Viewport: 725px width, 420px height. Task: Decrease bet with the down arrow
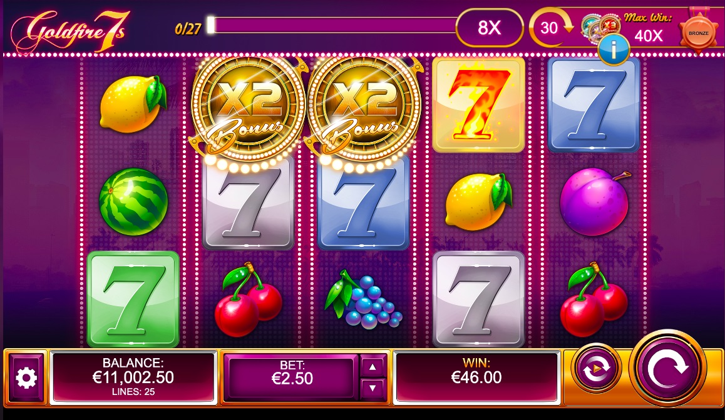tap(373, 389)
